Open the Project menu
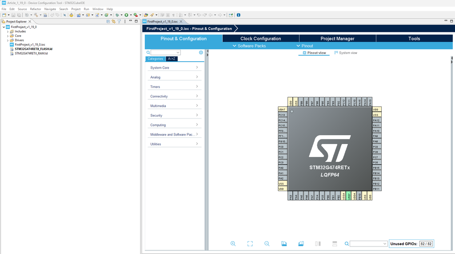 76,9
